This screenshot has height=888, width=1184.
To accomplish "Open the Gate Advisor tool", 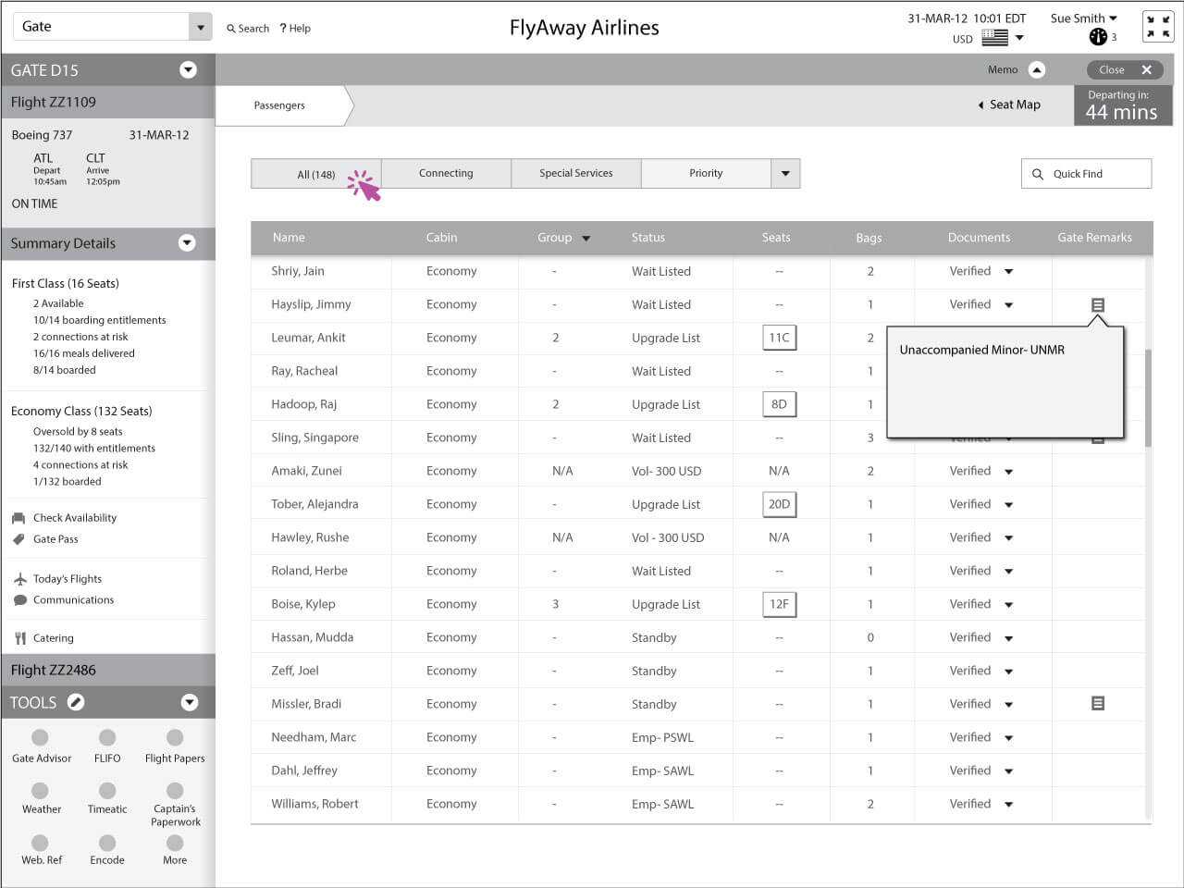I will 41,738.
